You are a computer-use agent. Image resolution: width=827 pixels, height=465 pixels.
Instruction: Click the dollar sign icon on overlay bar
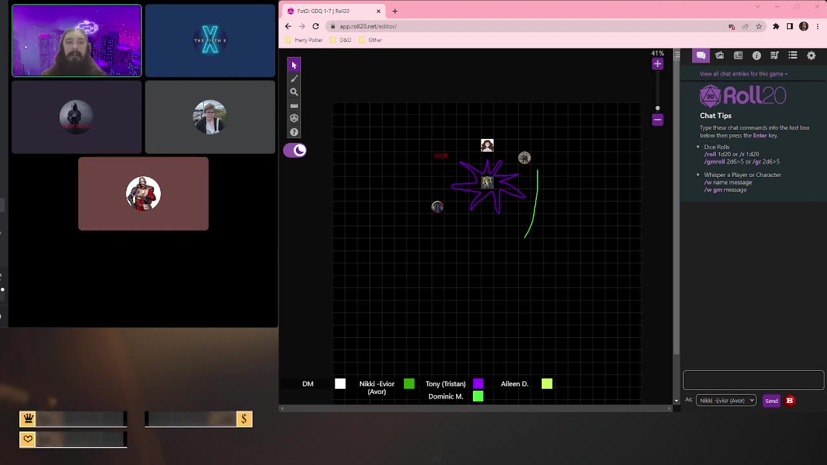[x=244, y=419]
